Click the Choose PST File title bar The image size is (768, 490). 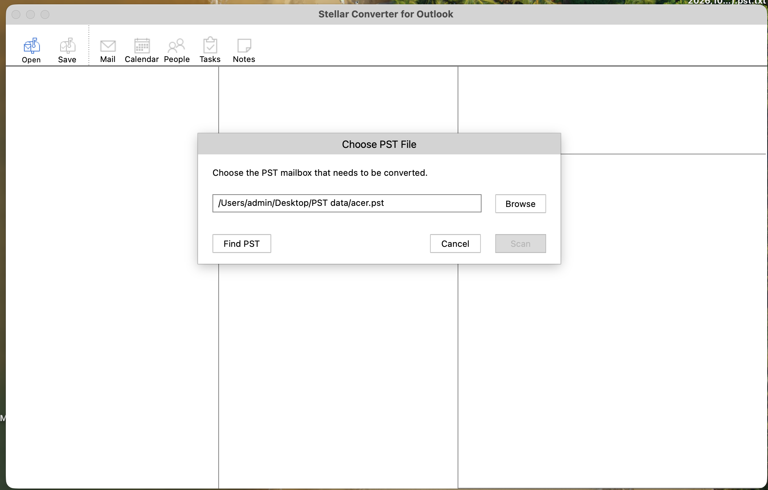coord(379,144)
